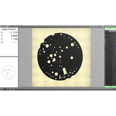The height and width of the screenshot is (116, 116).
Task: Click the X stage position value
Action: click(14, 32)
